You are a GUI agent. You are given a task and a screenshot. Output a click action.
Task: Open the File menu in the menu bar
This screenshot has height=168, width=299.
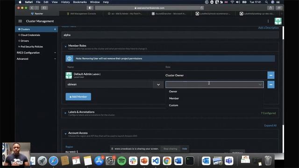click(x=38, y=2)
